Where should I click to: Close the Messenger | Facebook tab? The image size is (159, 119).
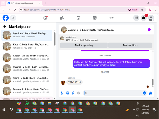point(40,3)
